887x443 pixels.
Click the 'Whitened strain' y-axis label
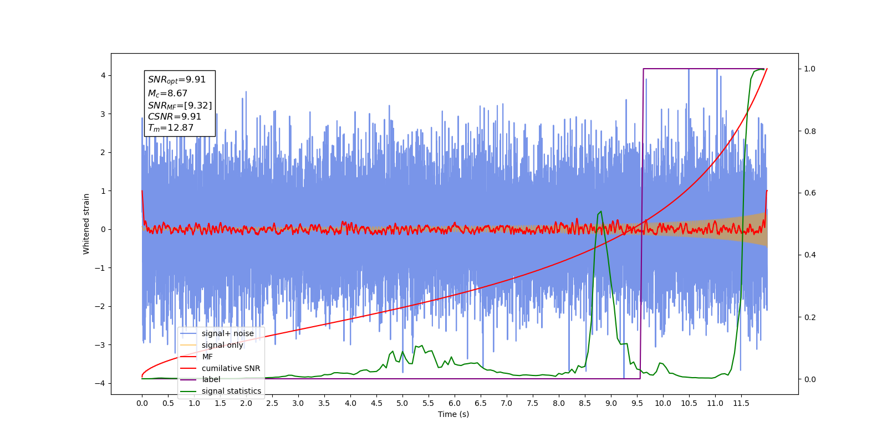(86, 224)
